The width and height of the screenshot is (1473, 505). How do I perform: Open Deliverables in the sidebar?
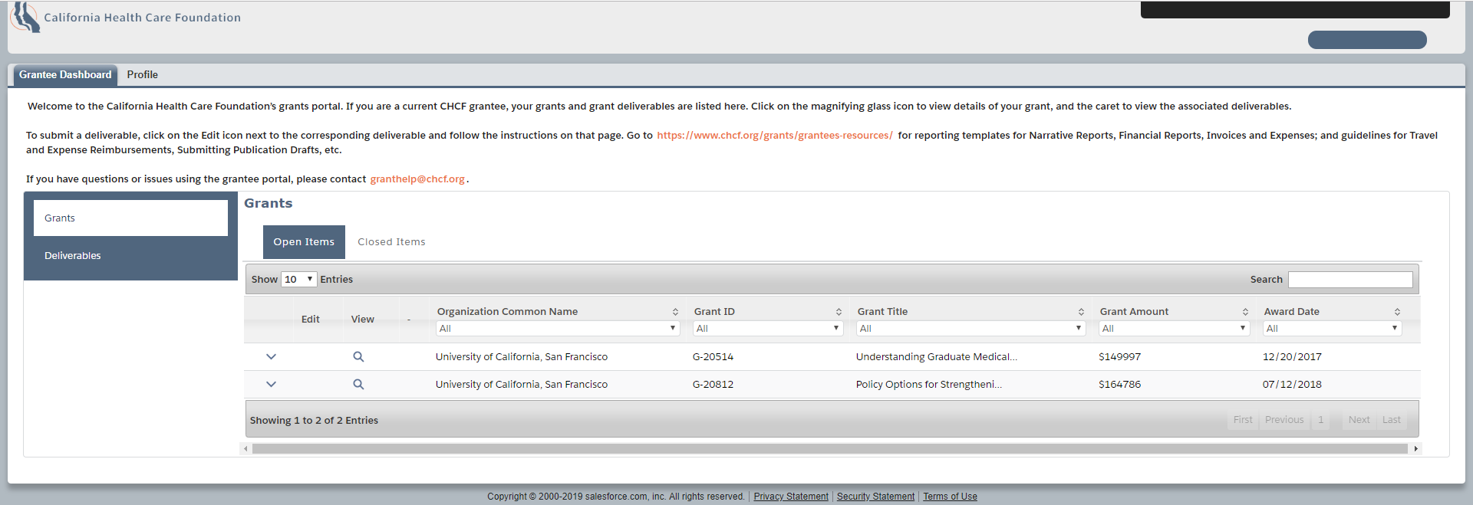(130, 256)
